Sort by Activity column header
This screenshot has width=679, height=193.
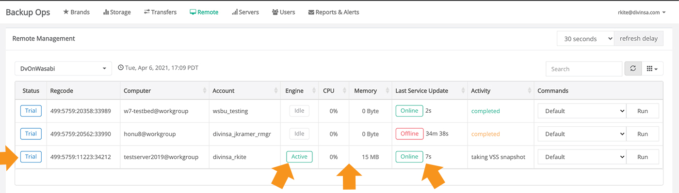pyautogui.click(x=501, y=90)
